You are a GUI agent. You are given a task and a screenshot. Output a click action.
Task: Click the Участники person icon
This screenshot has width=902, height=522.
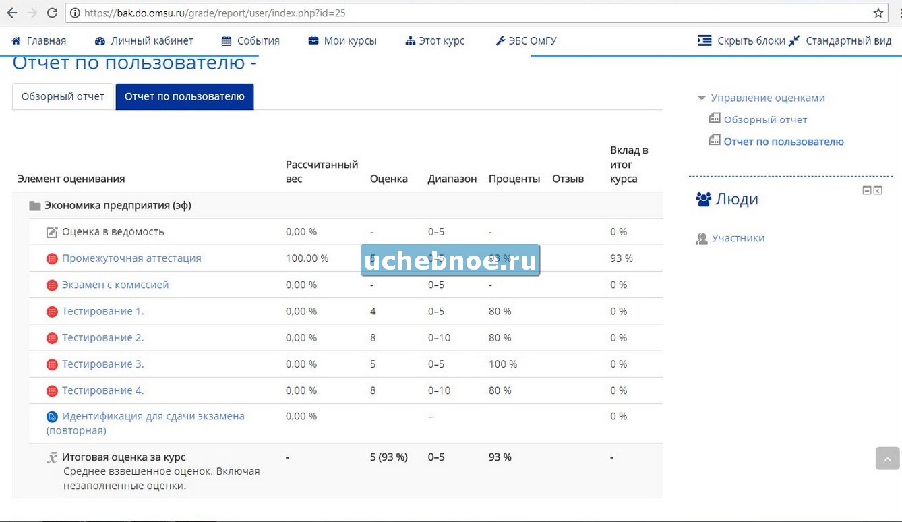pos(702,239)
